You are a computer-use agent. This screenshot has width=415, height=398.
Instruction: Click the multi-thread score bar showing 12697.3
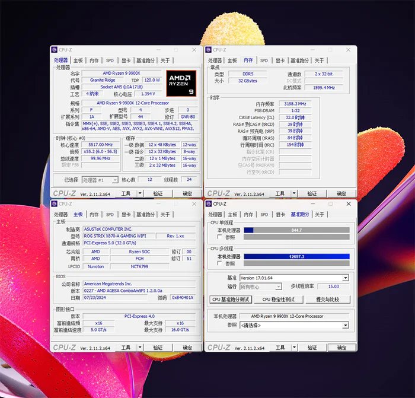(x=296, y=256)
